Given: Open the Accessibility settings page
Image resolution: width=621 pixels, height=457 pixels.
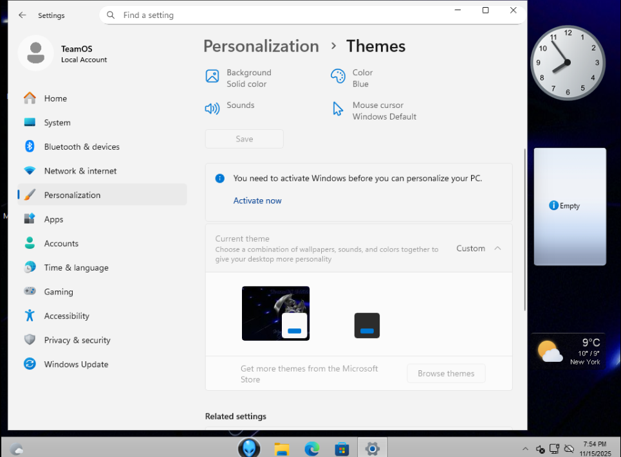Looking at the screenshot, I should coord(66,316).
